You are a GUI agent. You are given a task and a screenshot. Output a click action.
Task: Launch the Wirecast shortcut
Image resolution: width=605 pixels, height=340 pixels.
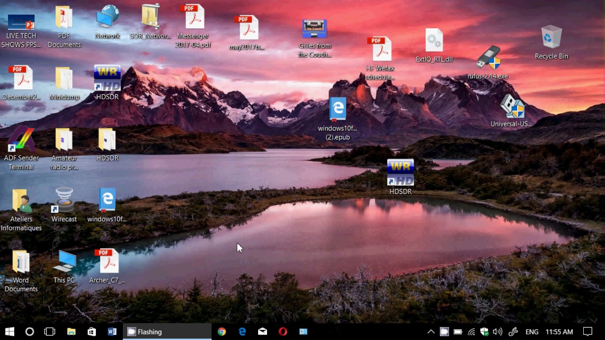point(64,205)
